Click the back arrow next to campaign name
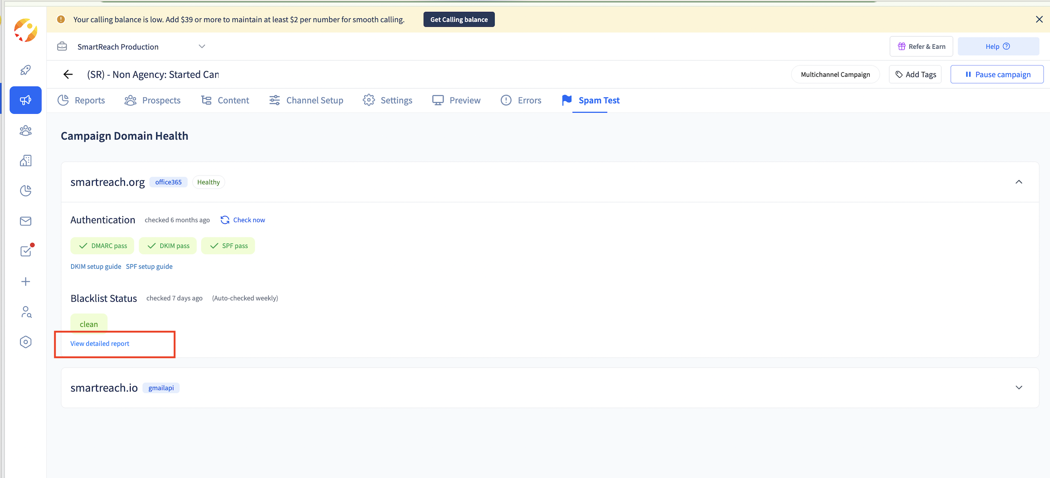 [68, 74]
